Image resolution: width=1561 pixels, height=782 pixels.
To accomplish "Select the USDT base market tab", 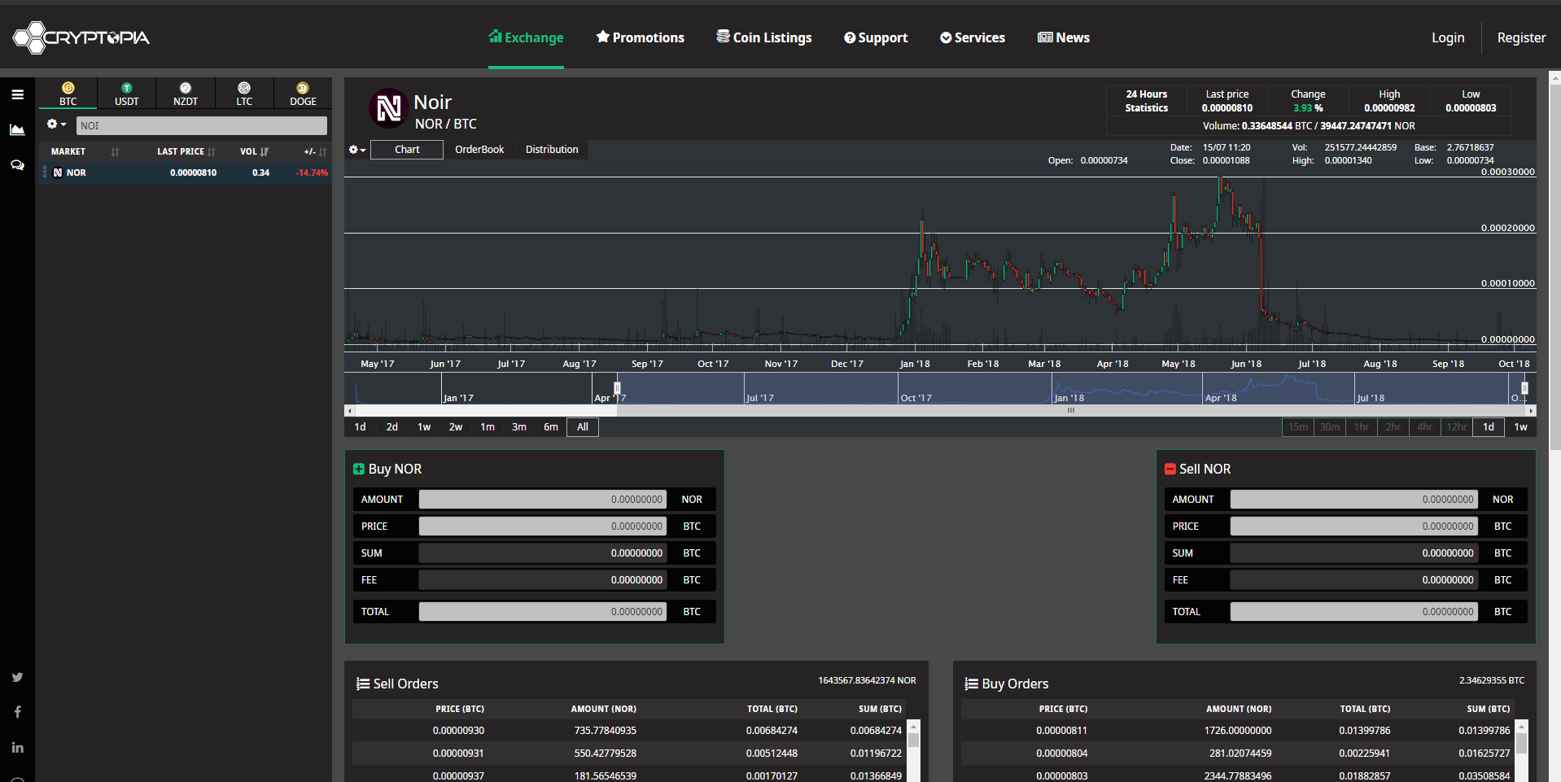I will point(127,94).
